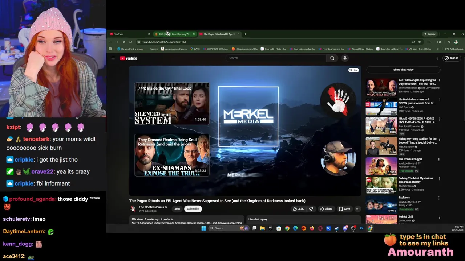This screenshot has width=465, height=261.
Task: Click the Join membership button
Action: (x=177, y=209)
